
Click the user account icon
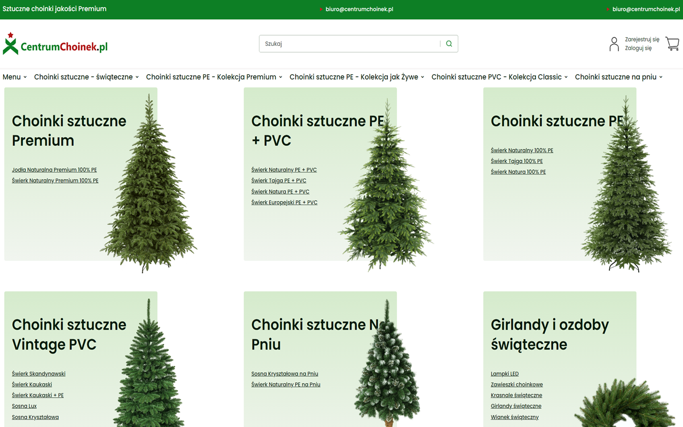(614, 44)
